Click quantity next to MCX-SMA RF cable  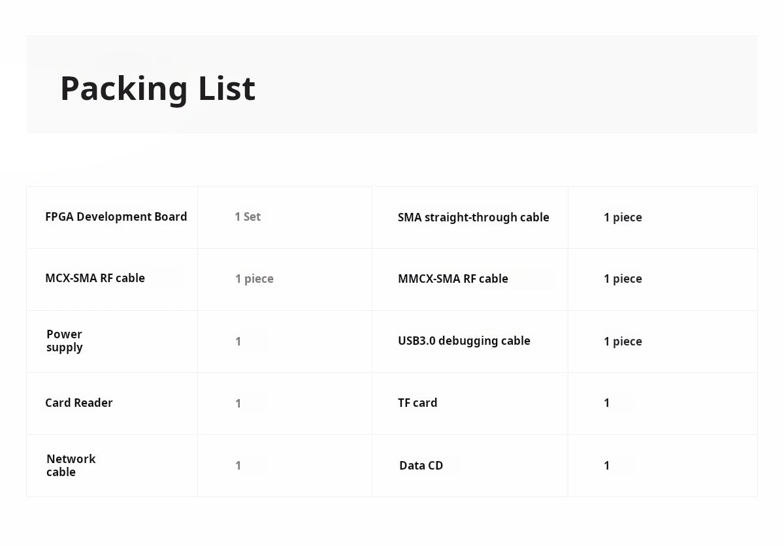pos(254,279)
